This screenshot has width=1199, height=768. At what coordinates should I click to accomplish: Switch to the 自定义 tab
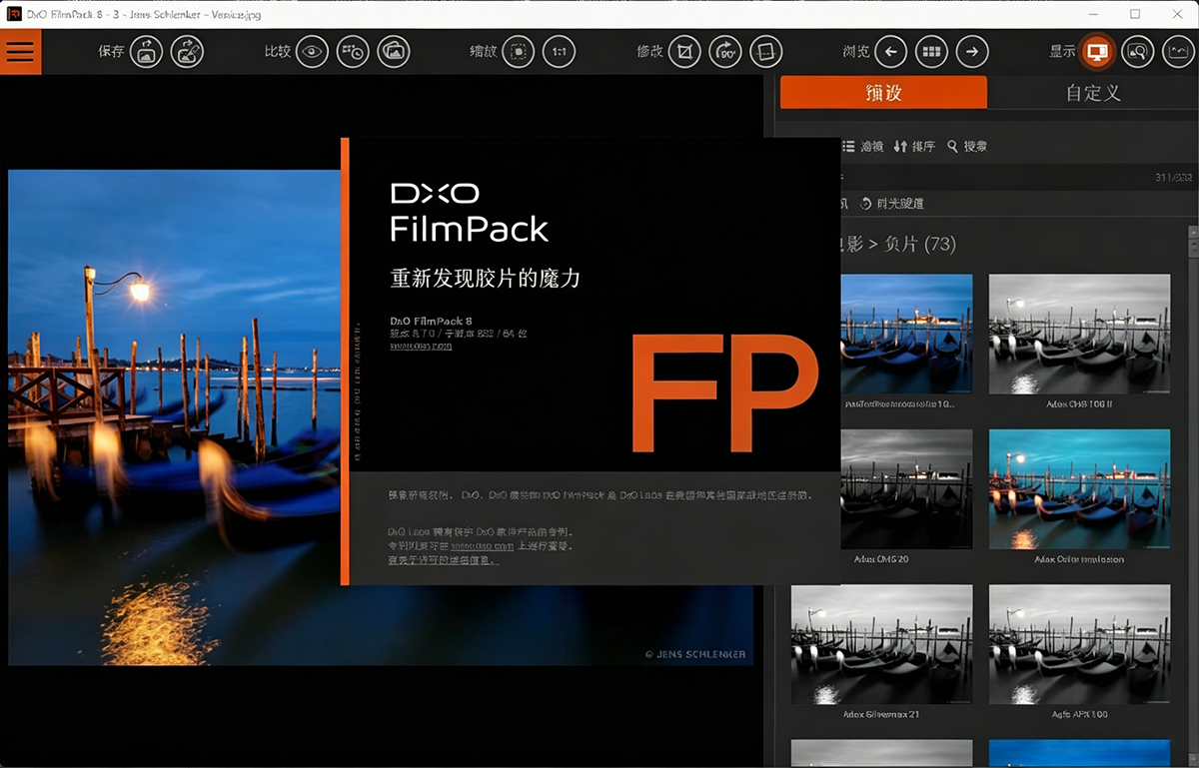point(1092,92)
